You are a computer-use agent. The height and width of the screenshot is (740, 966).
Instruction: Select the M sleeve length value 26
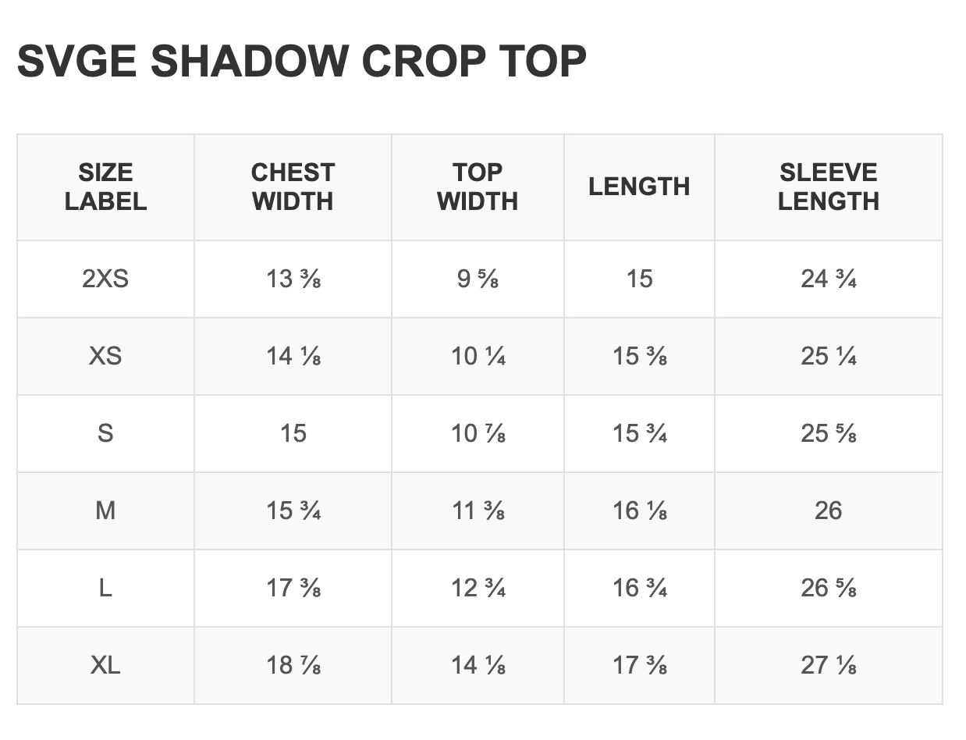828,511
